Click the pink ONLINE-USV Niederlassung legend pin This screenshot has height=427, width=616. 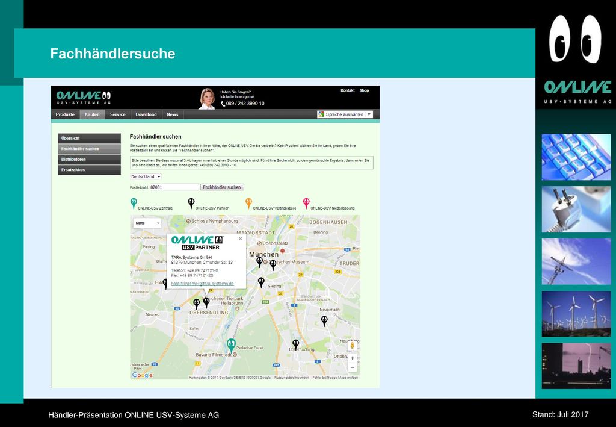pos(306,204)
